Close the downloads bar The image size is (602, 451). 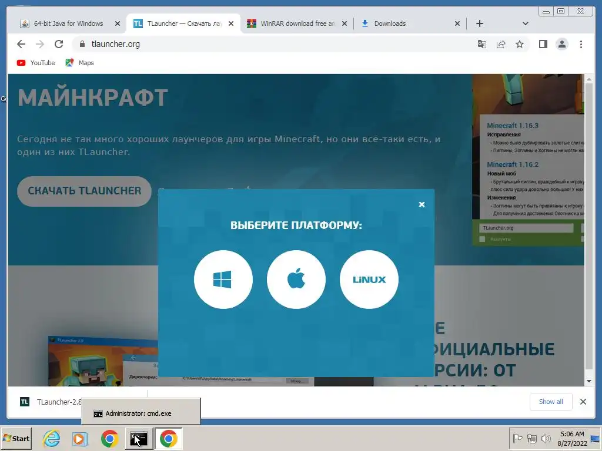coord(583,402)
